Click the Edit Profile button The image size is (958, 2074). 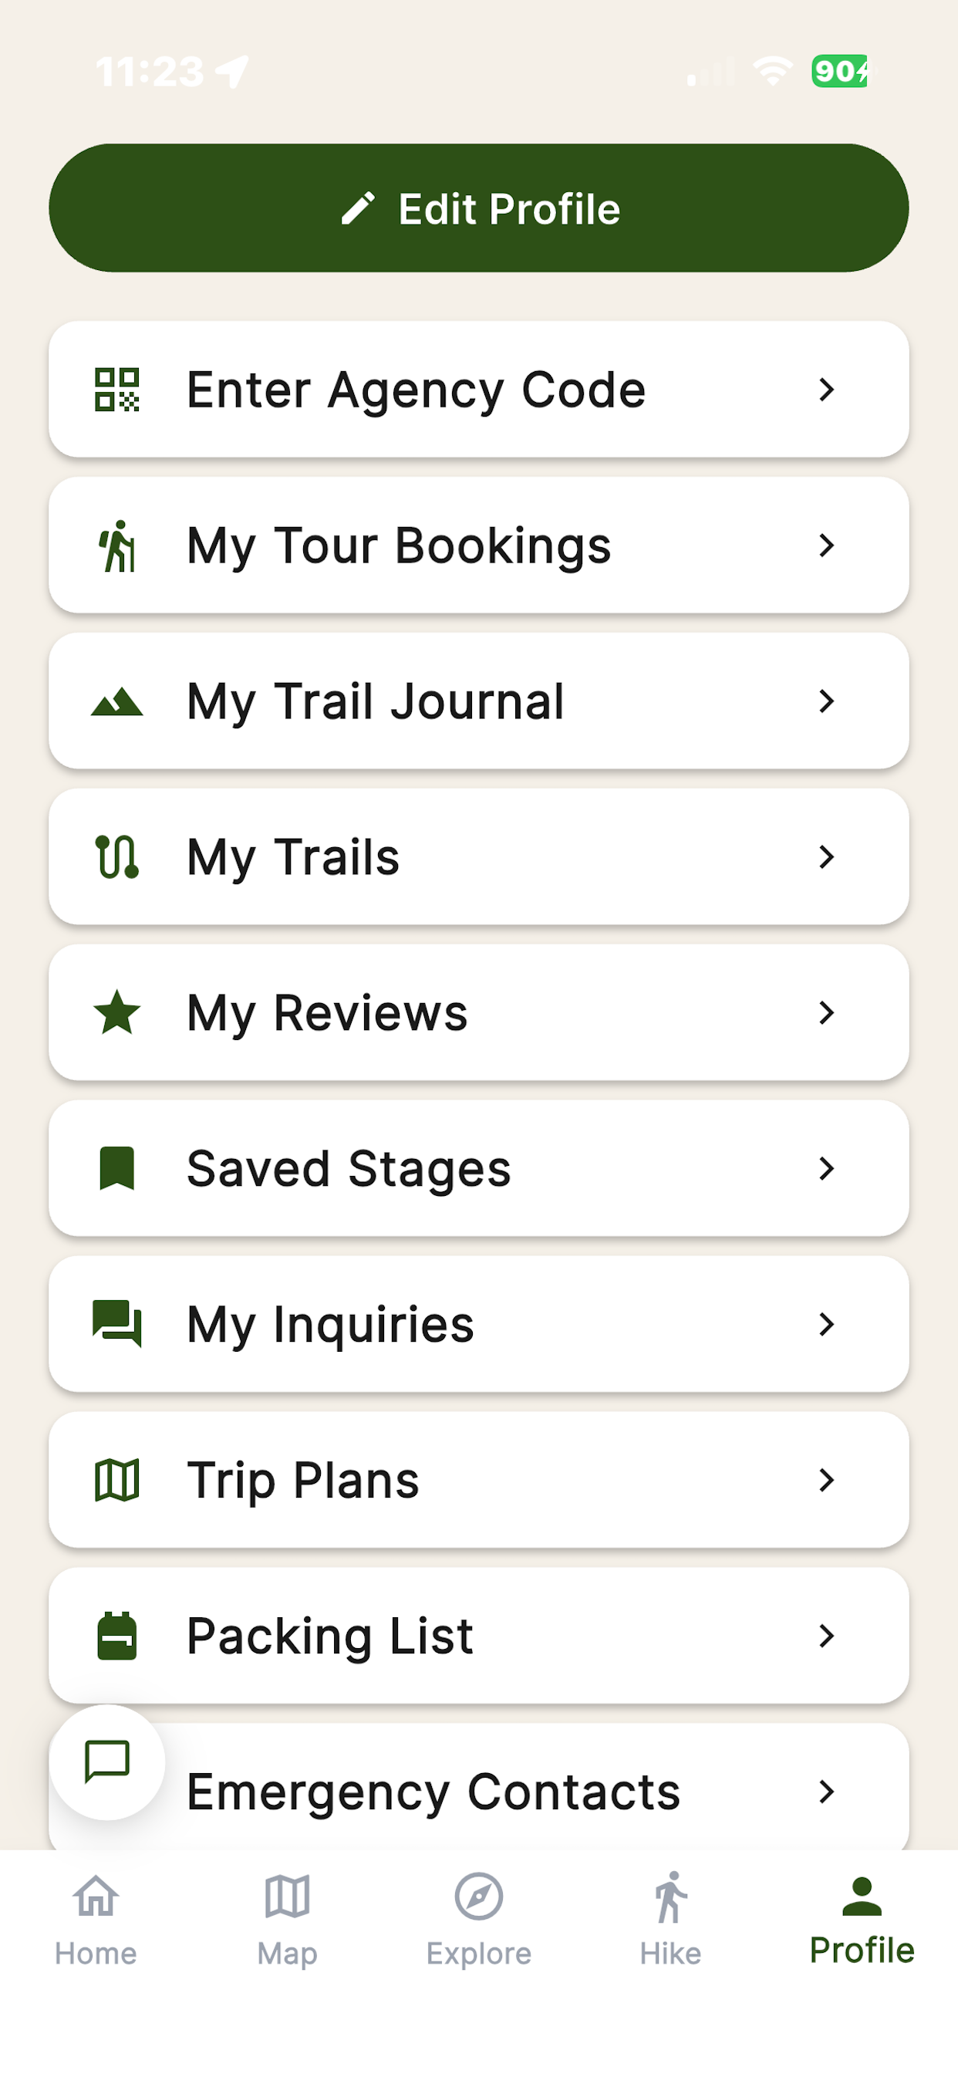479,208
